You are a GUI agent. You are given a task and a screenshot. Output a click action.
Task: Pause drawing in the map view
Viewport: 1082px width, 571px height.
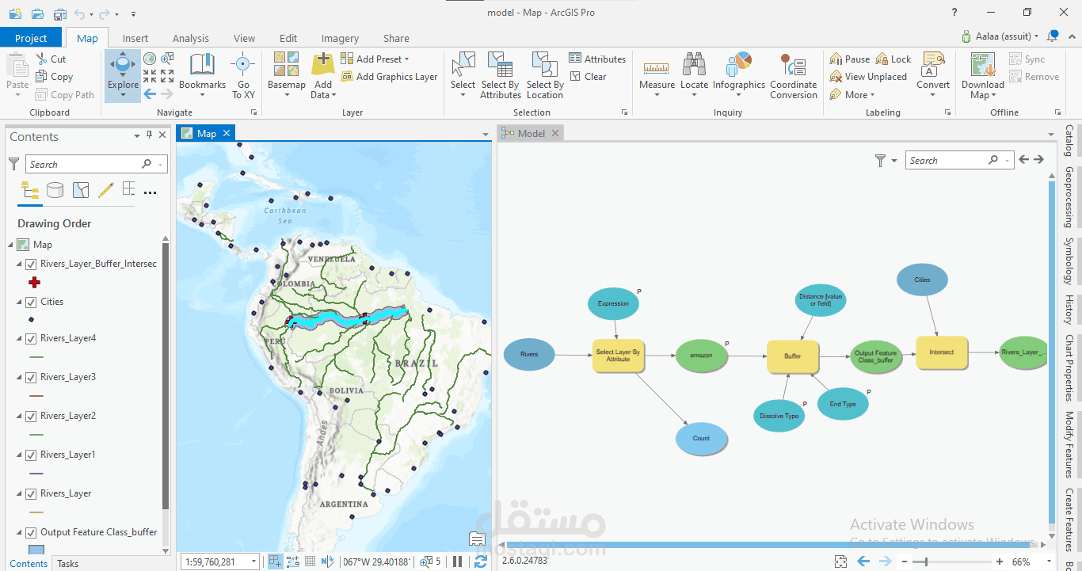click(457, 561)
